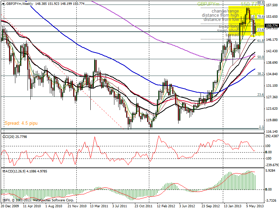Click the MACD(12,26,9) indicator label
This screenshot has height=209, width=279.
point(25,171)
